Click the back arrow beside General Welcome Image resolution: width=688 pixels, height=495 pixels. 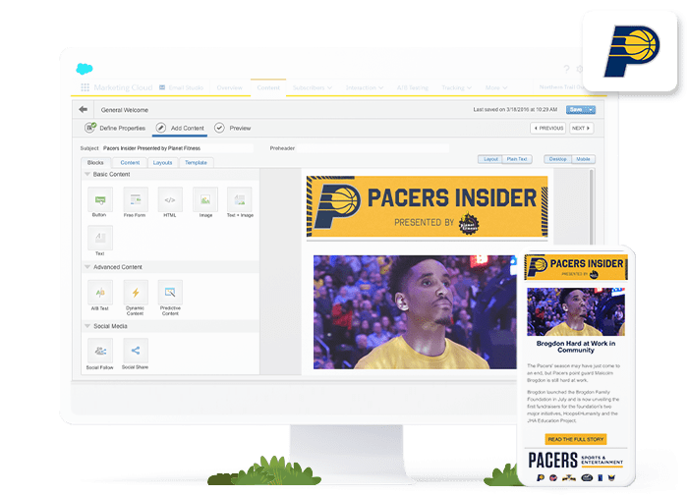pos(84,109)
